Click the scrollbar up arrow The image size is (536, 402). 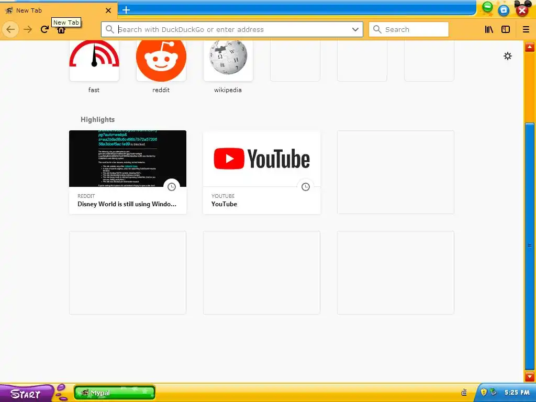[x=530, y=47]
